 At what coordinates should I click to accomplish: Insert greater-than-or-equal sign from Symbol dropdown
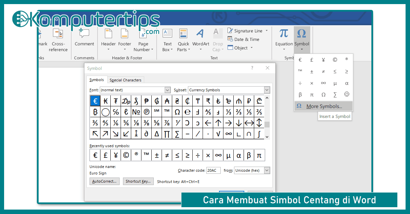coord(346,72)
